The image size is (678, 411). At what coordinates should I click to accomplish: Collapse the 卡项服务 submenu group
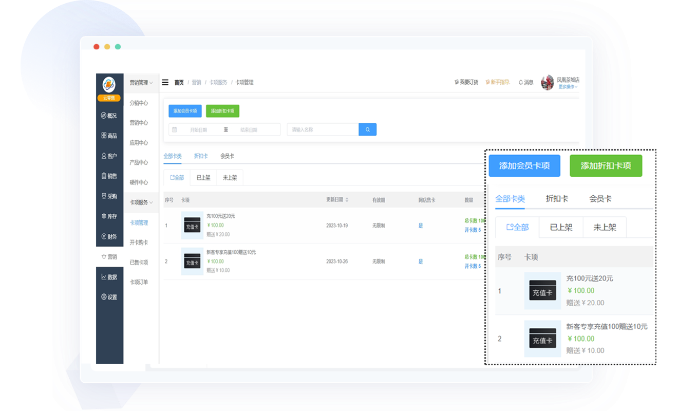pyautogui.click(x=141, y=202)
